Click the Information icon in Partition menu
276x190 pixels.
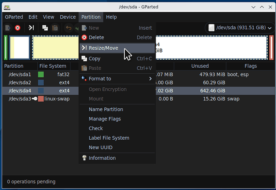[84, 158]
